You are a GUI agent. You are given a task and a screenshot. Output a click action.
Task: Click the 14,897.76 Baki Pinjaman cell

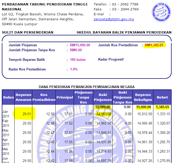click(104, 161)
